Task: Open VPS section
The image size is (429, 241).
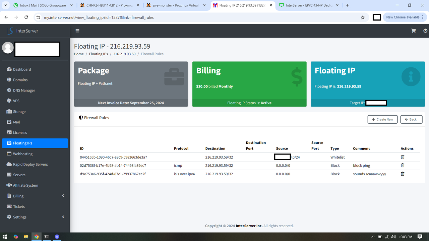Action: point(35,101)
